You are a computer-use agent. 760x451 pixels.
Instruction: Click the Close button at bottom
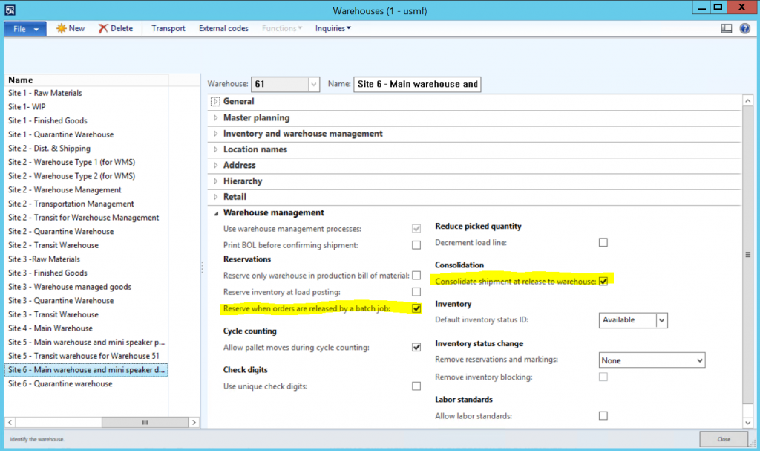click(723, 439)
